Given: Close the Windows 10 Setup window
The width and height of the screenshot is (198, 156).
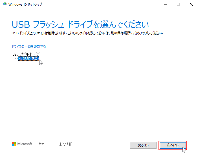Looking at the screenshot, I should (191, 4).
